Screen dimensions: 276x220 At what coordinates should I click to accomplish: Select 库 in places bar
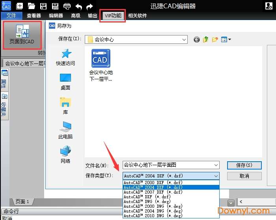click(65, 106)
